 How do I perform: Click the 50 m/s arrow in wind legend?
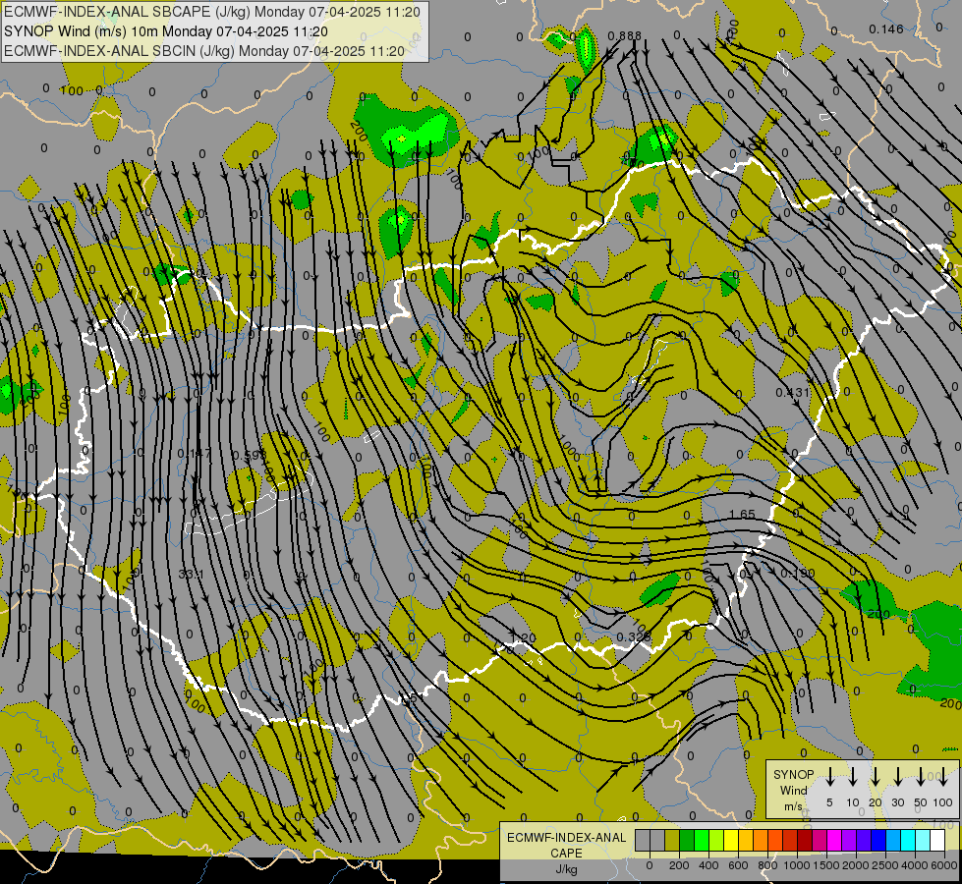click(x=921, y=777)
